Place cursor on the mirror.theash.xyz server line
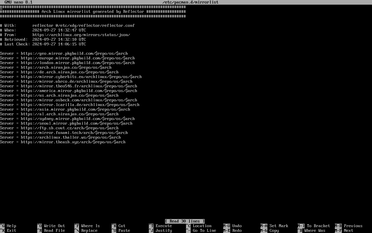The height and width of the screenshot is (233, 372). (x=73, y=142)
